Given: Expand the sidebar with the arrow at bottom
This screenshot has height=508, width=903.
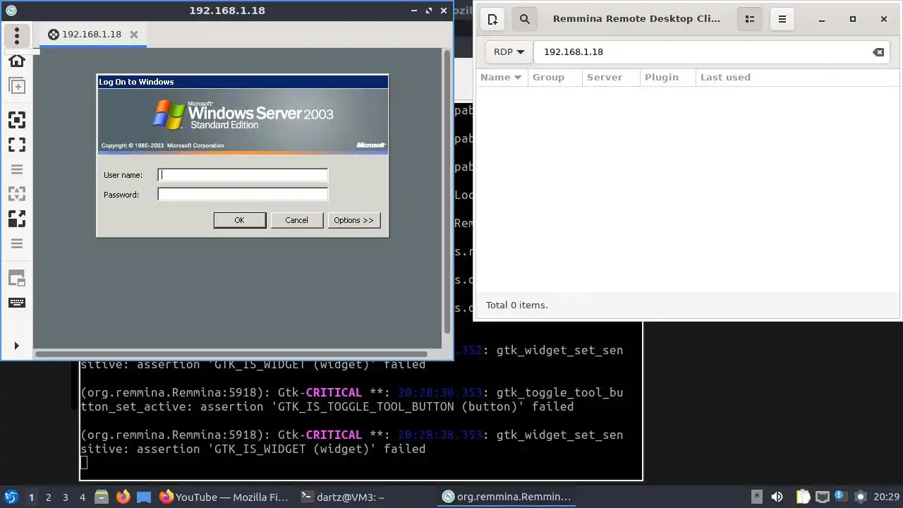Looking at the screenshot, I should [x=17, y=346].
